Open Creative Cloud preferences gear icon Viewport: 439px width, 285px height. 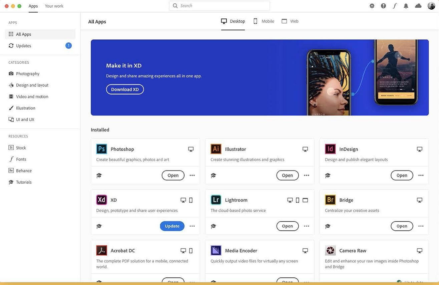(x=372, y=5)
